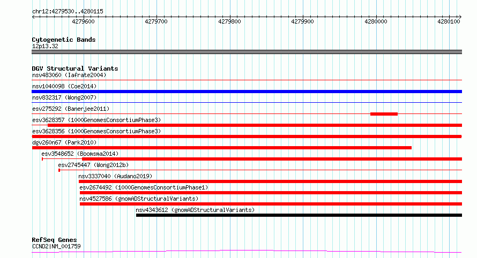Select the nsv483060 (Iafrate2004) variant label
This screenshot has width=477, height=258.
(69, 75)
